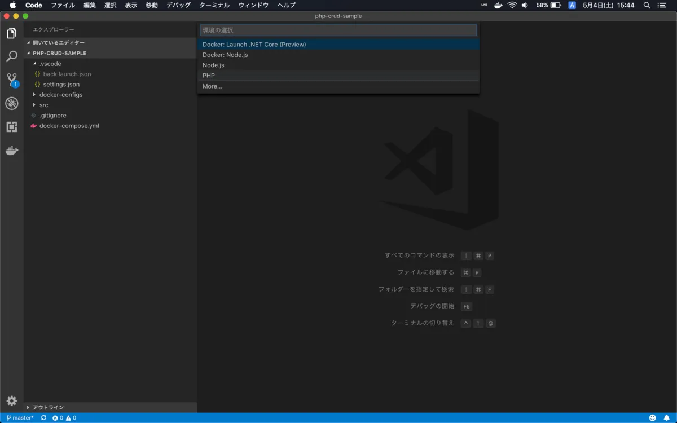
Task: Select Docker: Launch .NET Core (Preview) environment
Action: 338,44
